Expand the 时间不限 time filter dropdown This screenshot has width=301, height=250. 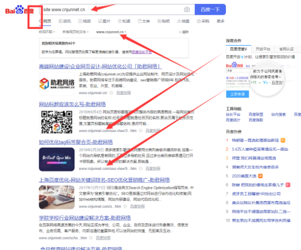pyautogui.click(x=47, y=32)
